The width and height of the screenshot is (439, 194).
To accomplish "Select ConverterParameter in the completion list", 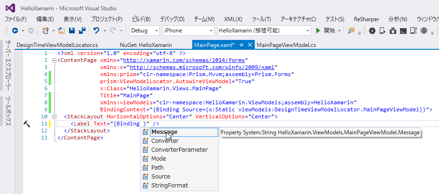I will (x=180, y=150).
